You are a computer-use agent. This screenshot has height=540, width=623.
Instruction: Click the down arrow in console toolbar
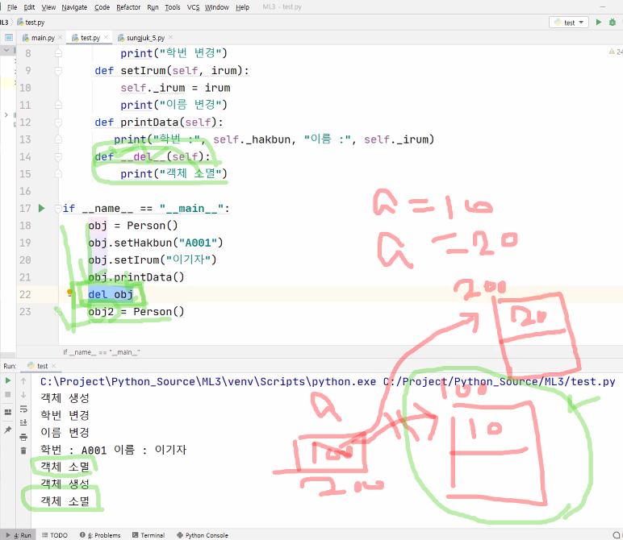(x=23, y=395)
